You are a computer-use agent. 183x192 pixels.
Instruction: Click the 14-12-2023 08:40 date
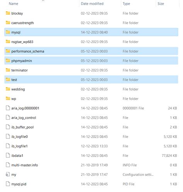pos(94,32)
